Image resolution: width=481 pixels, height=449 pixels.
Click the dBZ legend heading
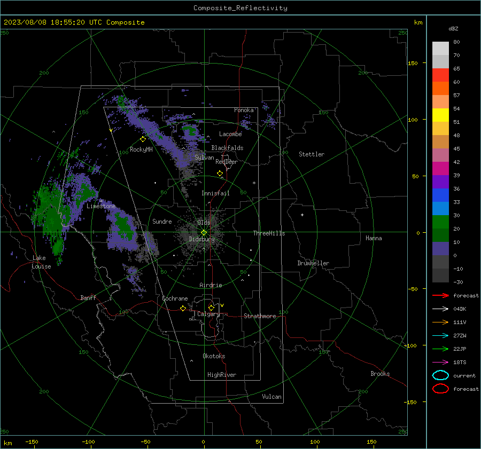453,28
